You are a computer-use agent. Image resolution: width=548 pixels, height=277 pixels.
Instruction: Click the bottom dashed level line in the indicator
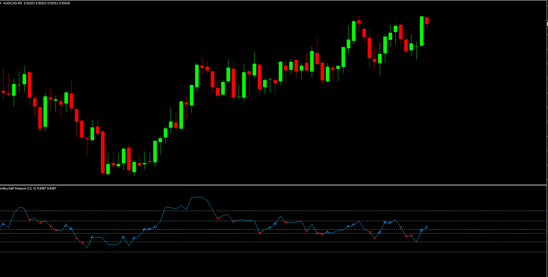pyautogui.click(x=261, y=252)
